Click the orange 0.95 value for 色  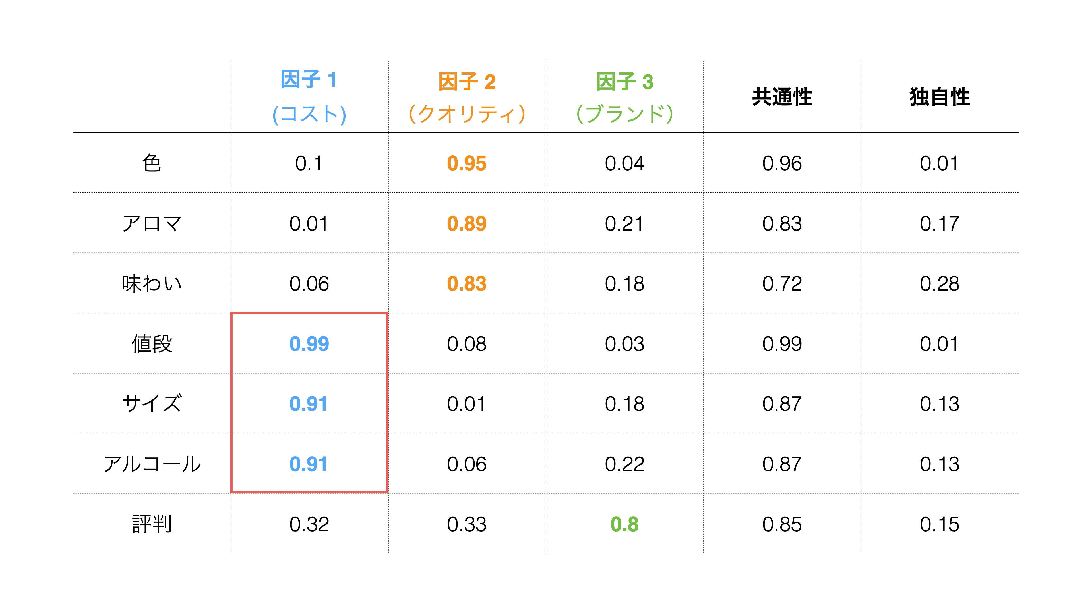tap(467, 163)
